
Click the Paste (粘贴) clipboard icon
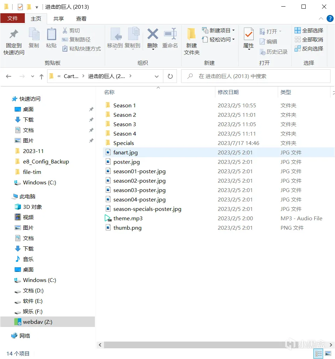pos(51,38)
